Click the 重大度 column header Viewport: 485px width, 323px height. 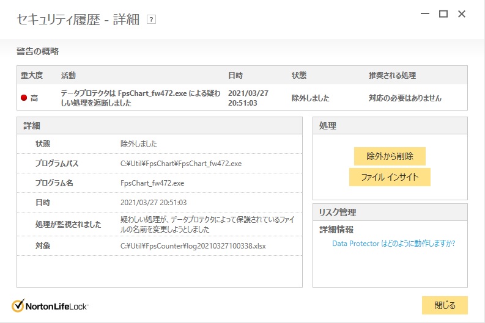[32, 76]
